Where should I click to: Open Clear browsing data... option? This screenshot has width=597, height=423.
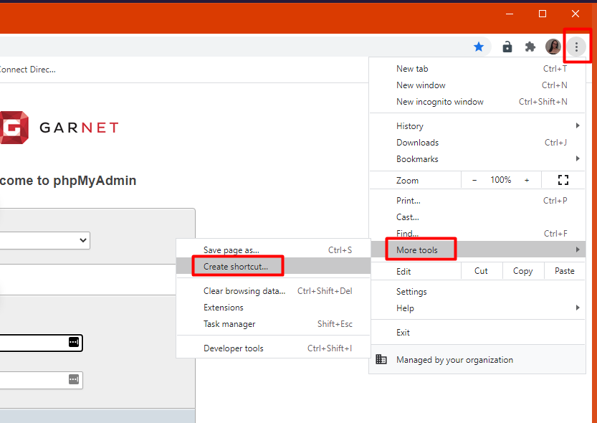click(244, 291)
